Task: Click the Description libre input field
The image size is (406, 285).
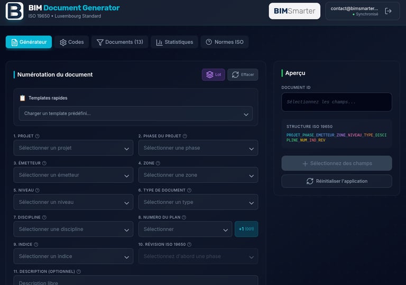Action: (x=136, y=280)
